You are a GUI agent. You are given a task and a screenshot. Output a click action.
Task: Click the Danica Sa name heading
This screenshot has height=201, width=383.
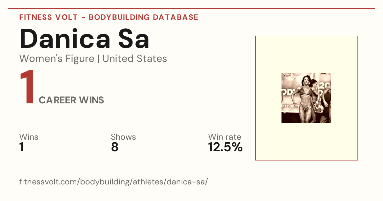pos(85,39)
